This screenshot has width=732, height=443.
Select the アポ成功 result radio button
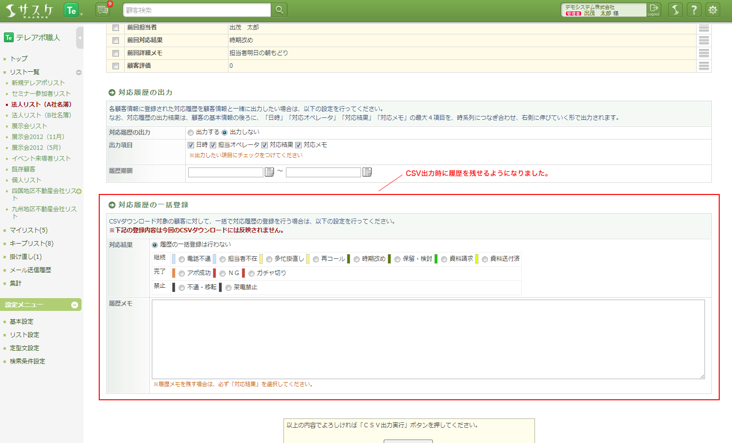coord(182,274)
